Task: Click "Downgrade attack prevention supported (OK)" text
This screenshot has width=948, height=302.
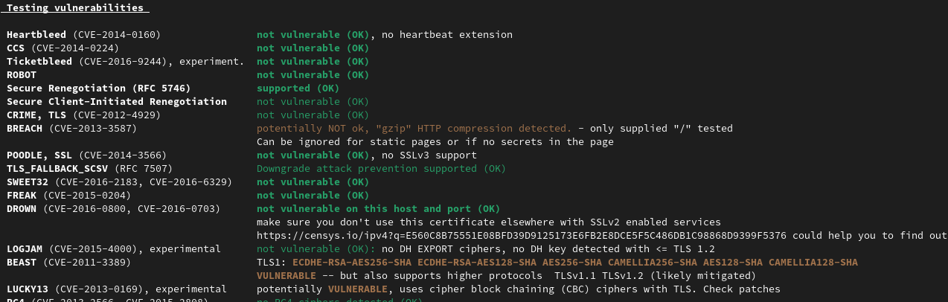Action: click(381, 169)
